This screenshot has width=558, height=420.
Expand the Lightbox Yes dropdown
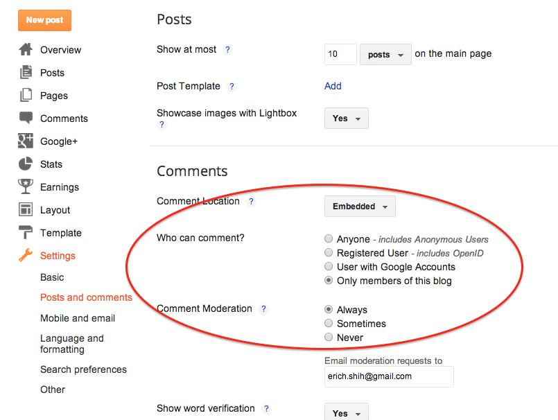tap(346, 119)
